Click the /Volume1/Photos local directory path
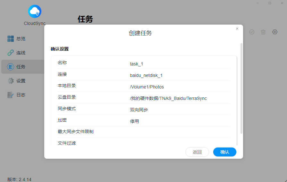Image resolution: width=287 pixels, height=182 pixels. click(147, 87)
